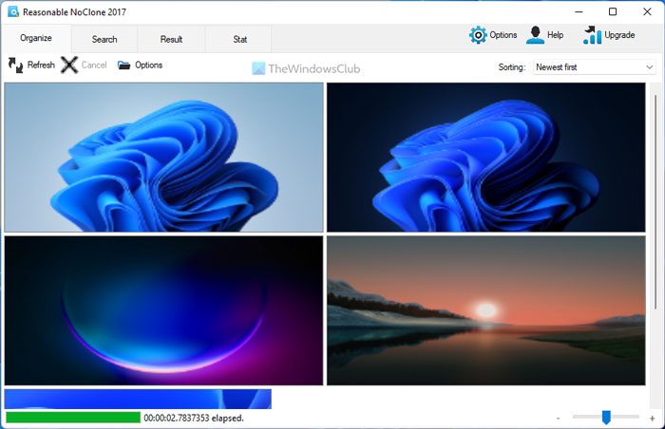Select the glowing blue-purple orb wallpaper thumbnail
665x429 pixels.
click(x=163, y=310)
